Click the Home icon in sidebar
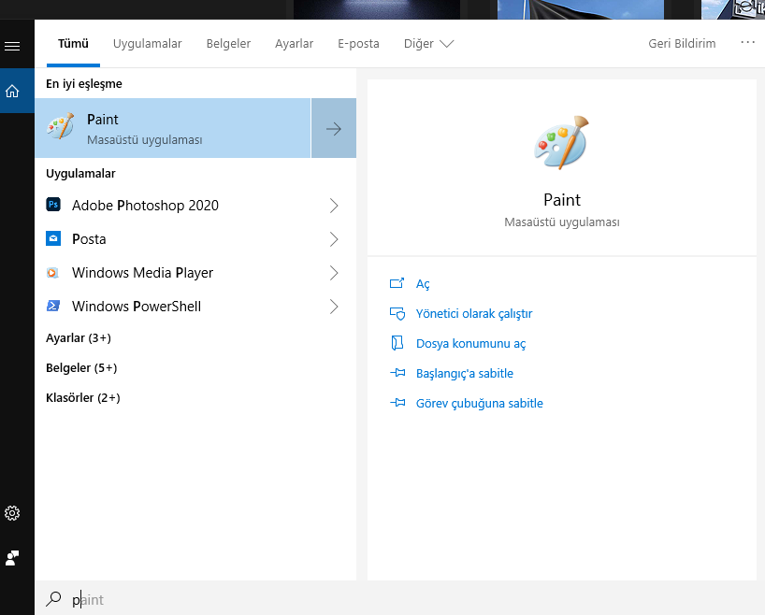Viewport: 765px width, 615px height. pyautogui.click(x=12, y=92)
